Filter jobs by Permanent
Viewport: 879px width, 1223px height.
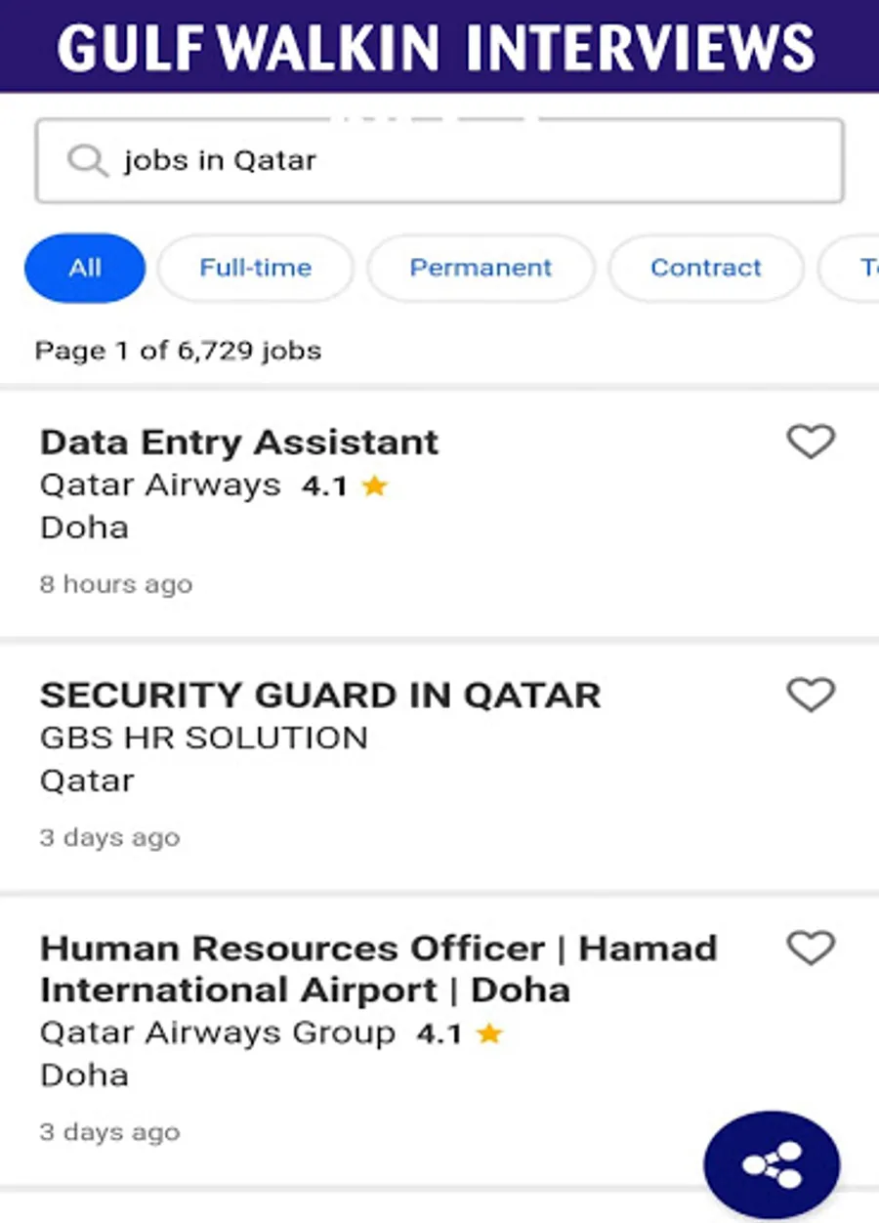(481, 268)
